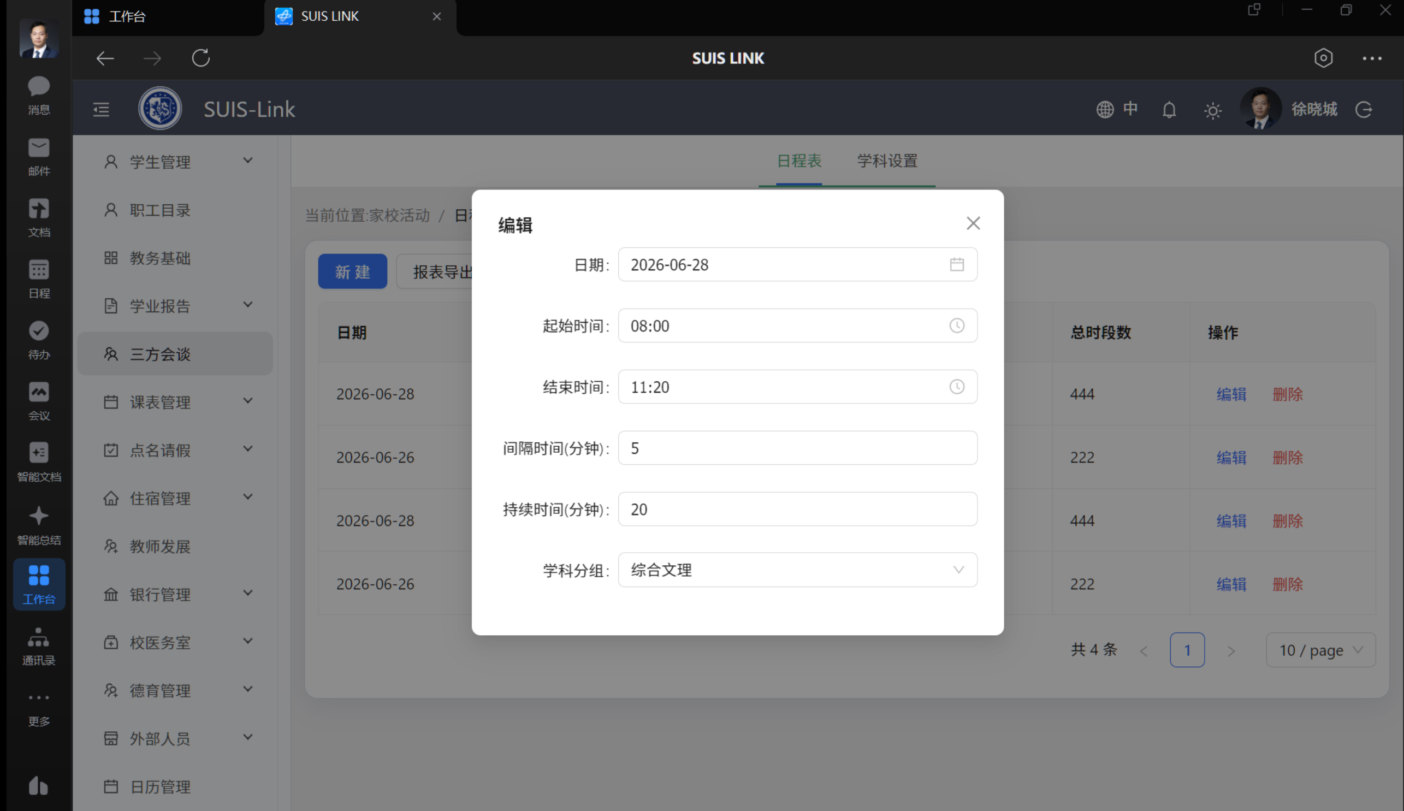Viewport: 1404px width, 811px height.
Task: Click the logout icon next to 徐晓城
Action: (x=1364, y=110)
